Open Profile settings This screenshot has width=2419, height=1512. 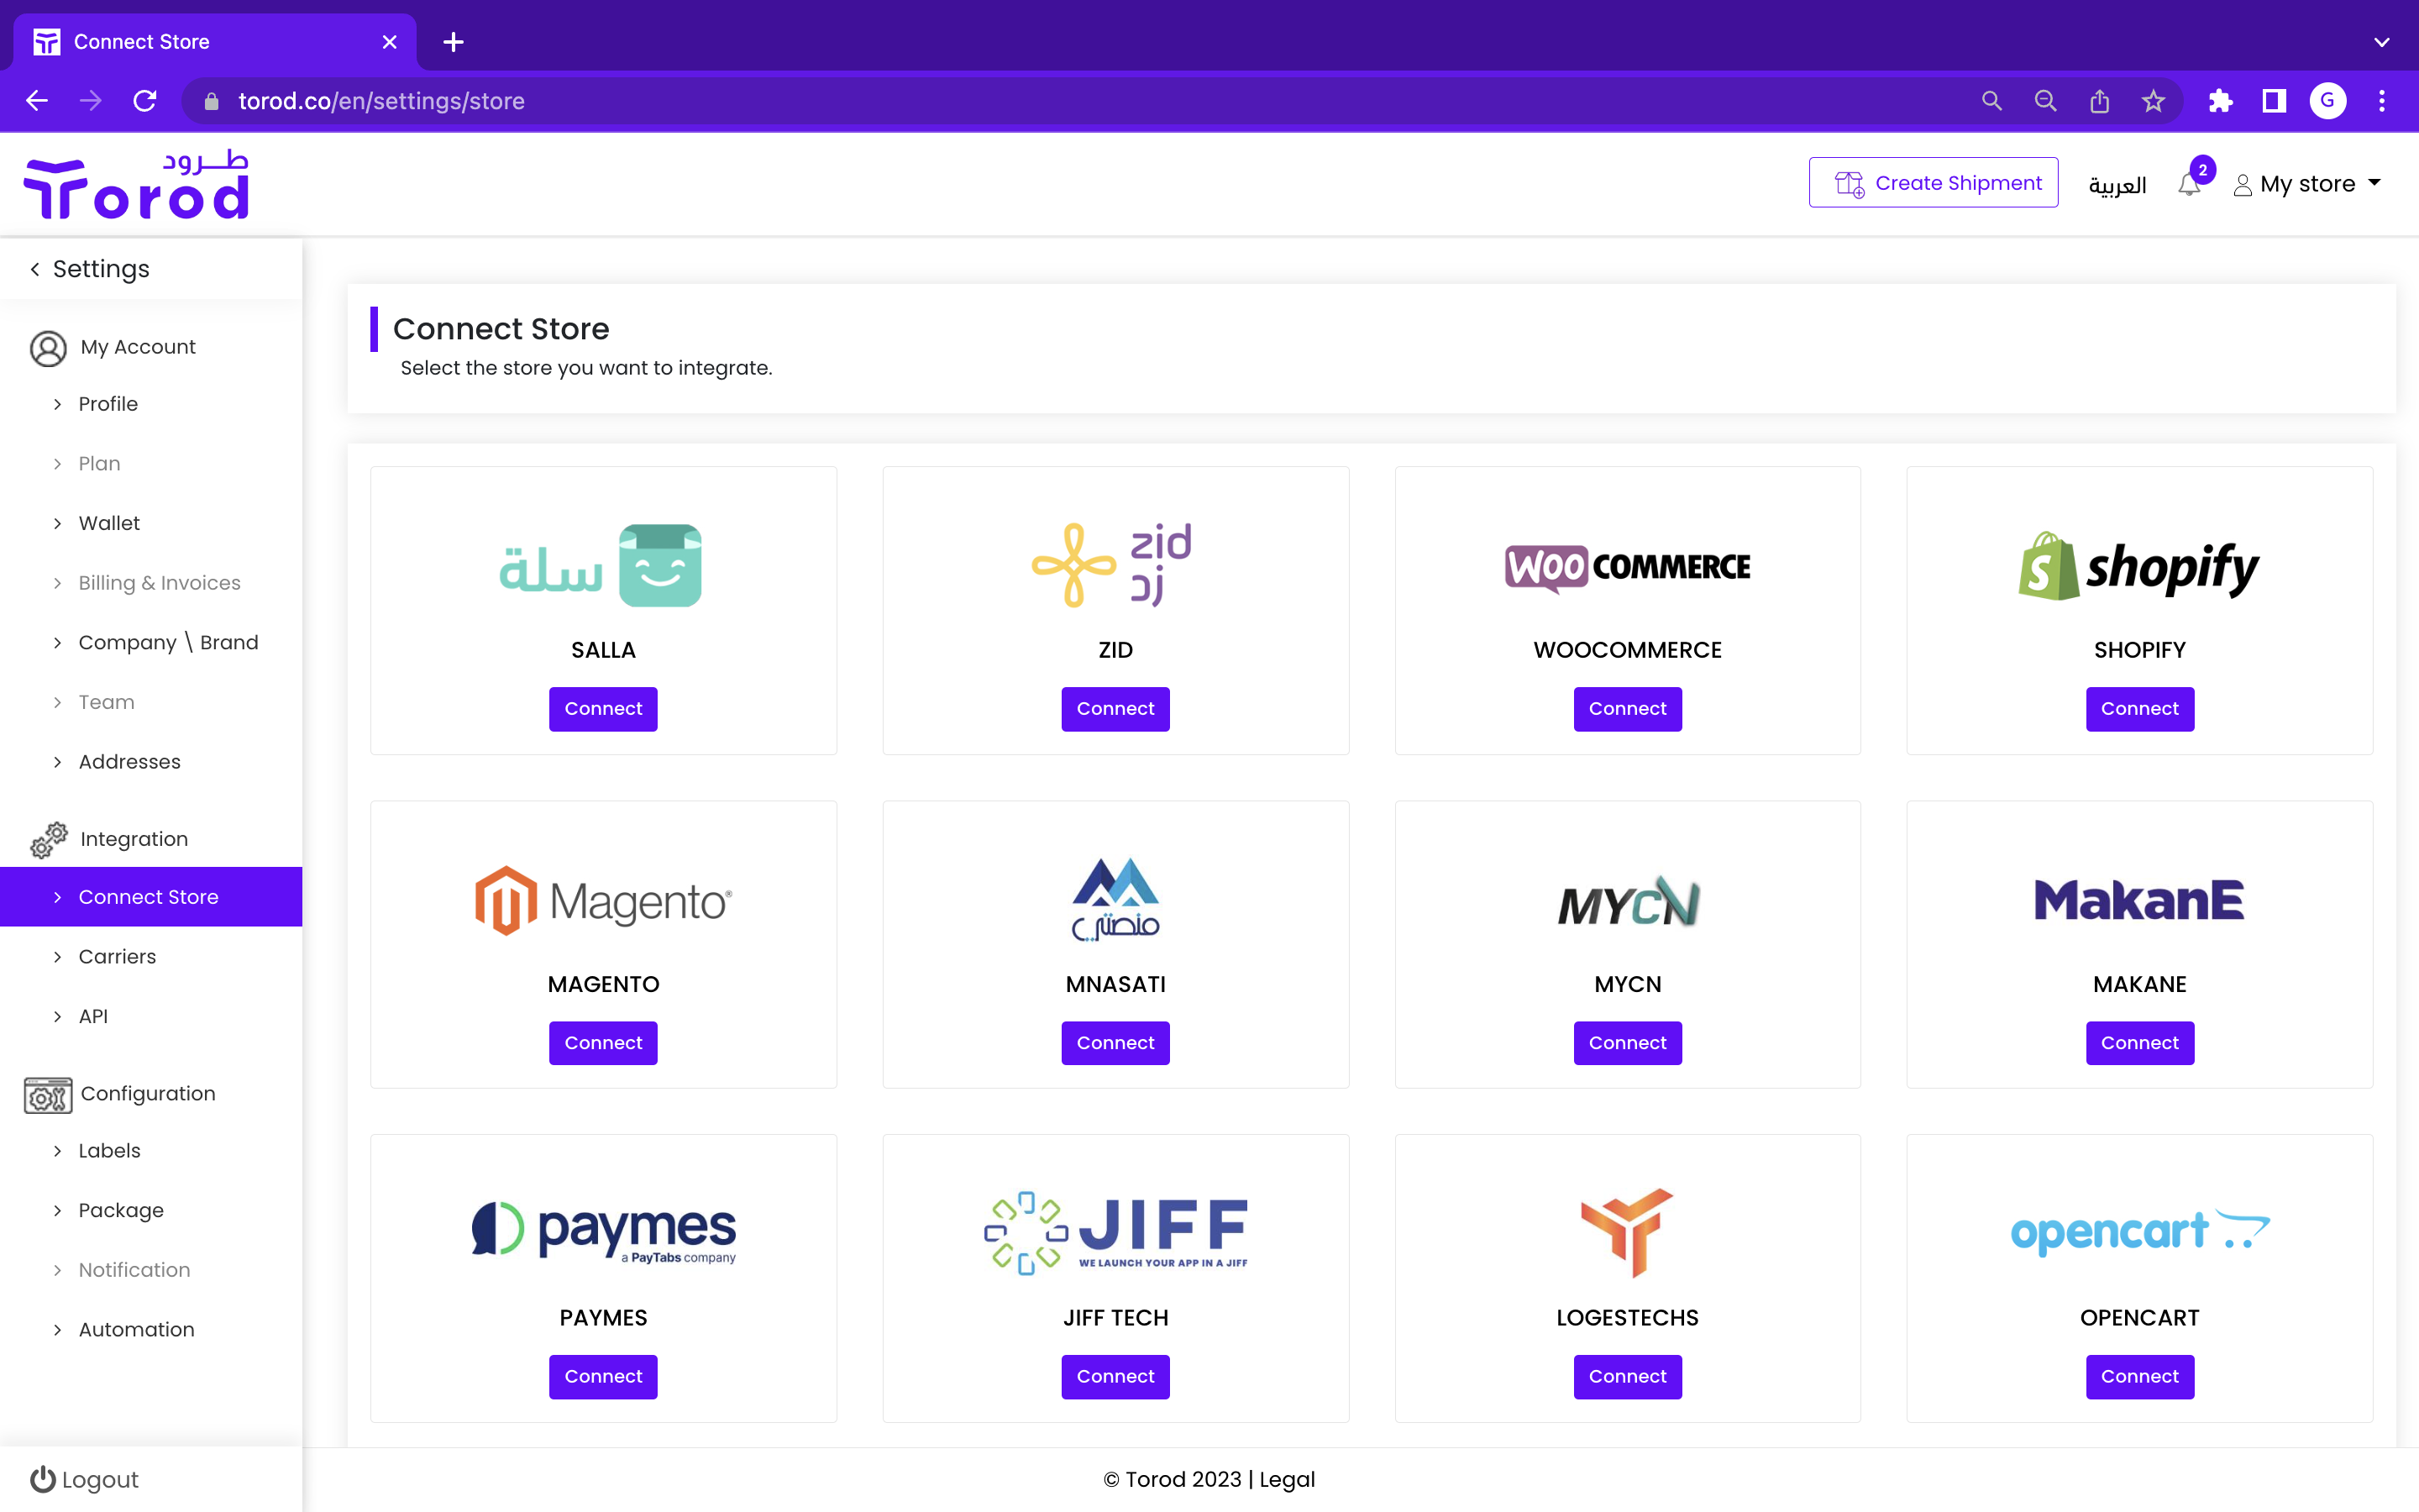[108, 404]
